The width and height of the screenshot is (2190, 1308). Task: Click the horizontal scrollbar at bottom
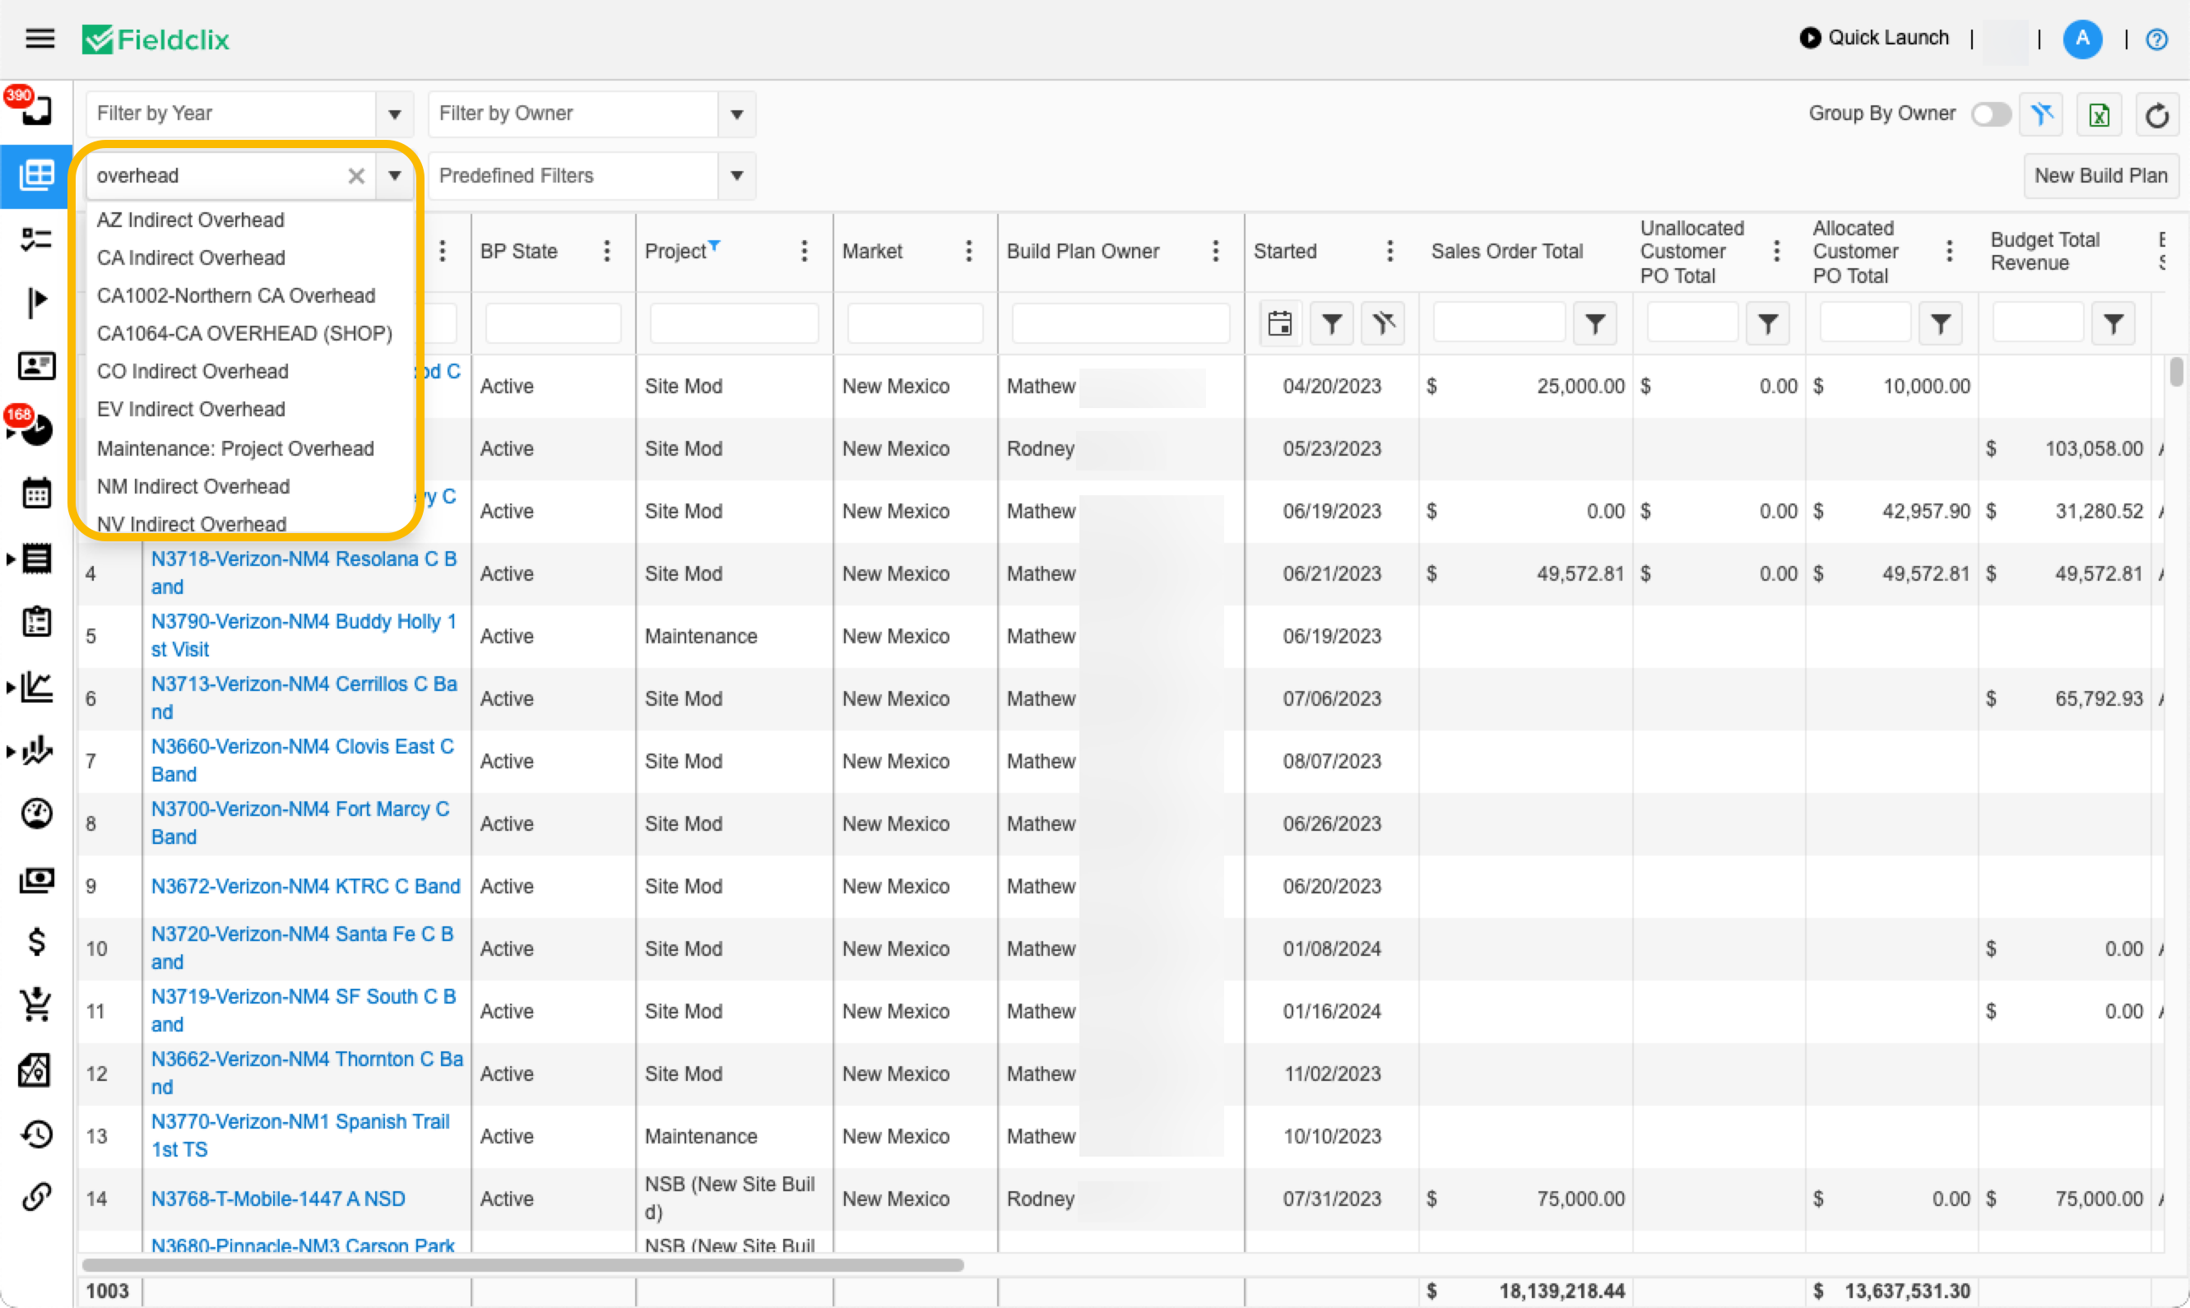pyautogui.click(x=522, y=1265)
